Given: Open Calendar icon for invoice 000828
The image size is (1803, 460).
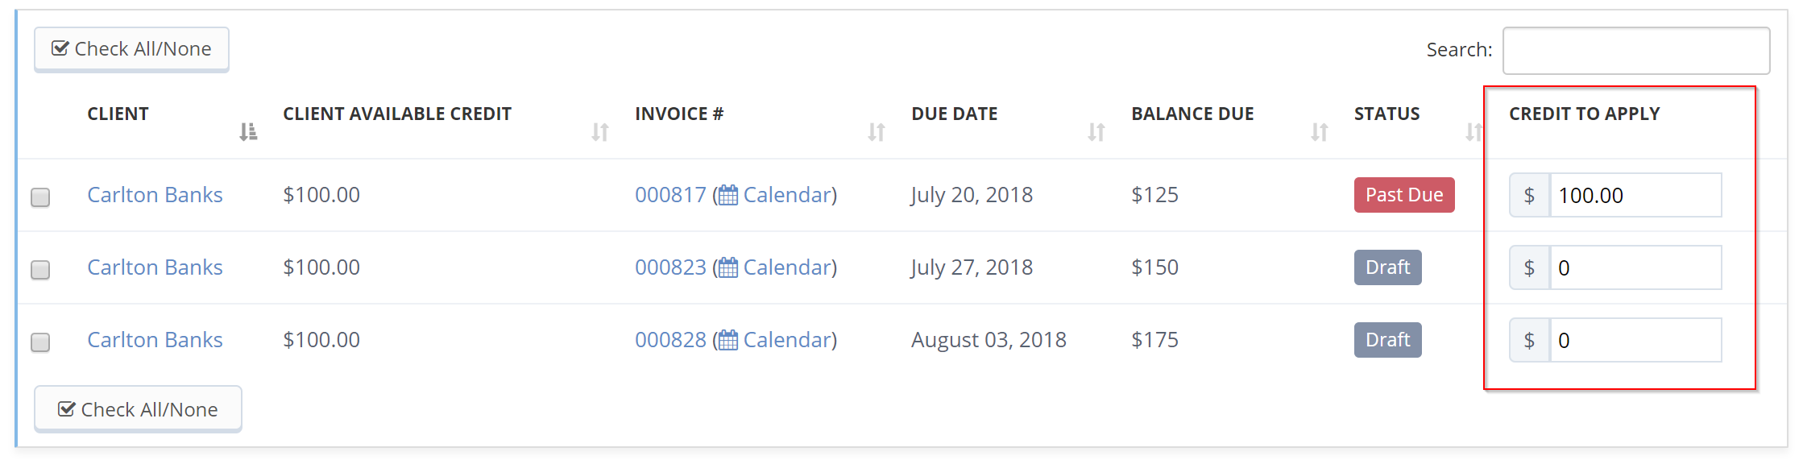Looking at the screenshot, I should 728,340.
